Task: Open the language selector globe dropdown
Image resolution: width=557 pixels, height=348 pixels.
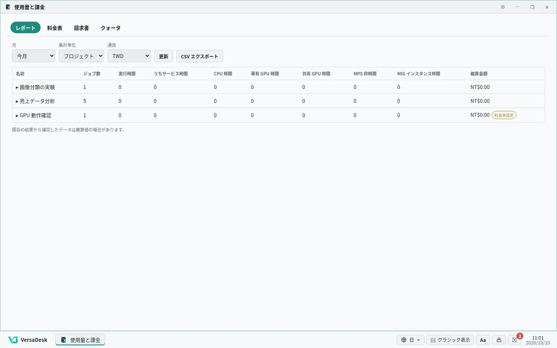Action: click(x=410, y=340)
